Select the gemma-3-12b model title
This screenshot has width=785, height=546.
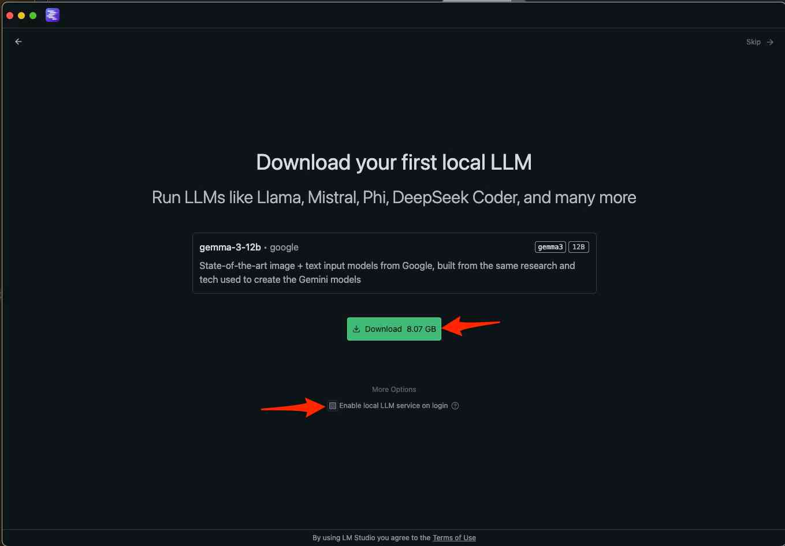230,247
